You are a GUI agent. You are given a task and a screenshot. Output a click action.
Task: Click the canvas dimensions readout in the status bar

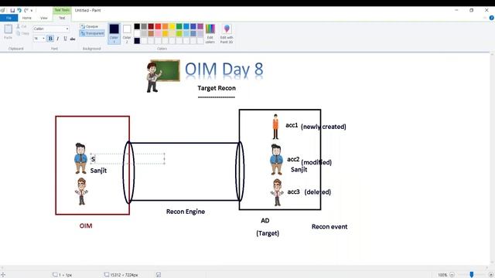(x=124, y=275)
